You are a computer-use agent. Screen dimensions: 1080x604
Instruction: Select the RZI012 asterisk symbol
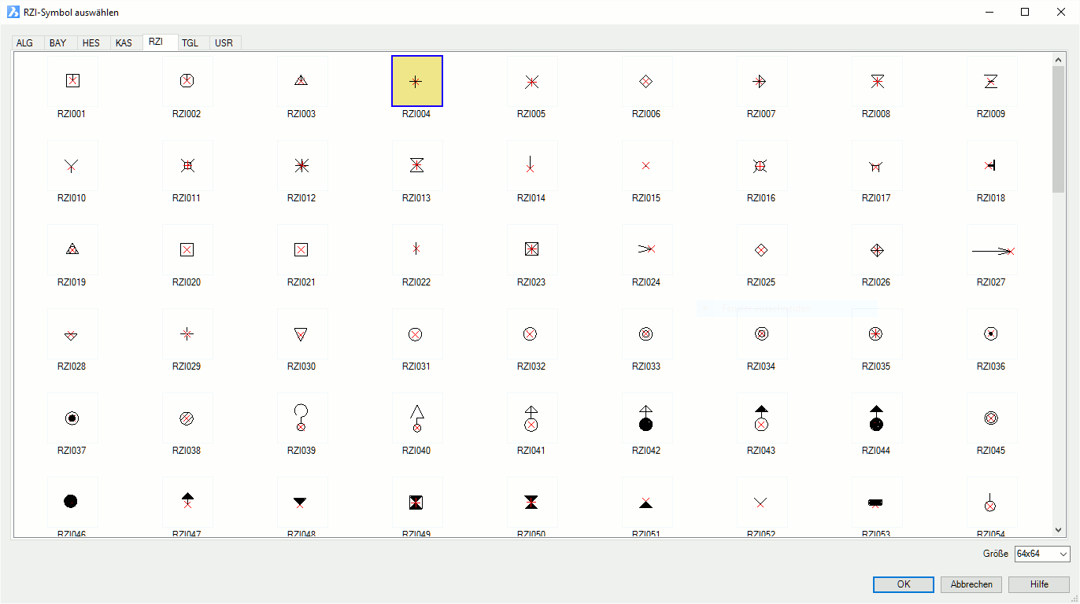coord(302,165)
